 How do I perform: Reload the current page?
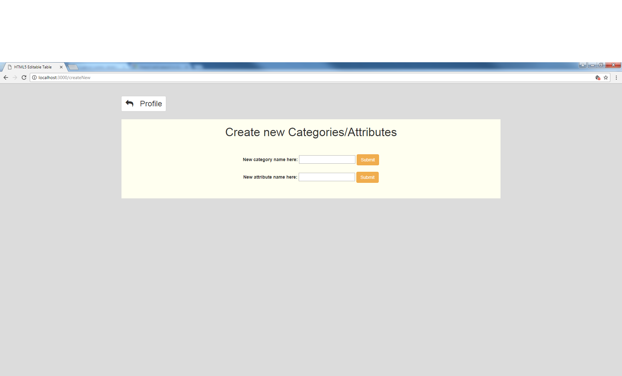point(24,77)
